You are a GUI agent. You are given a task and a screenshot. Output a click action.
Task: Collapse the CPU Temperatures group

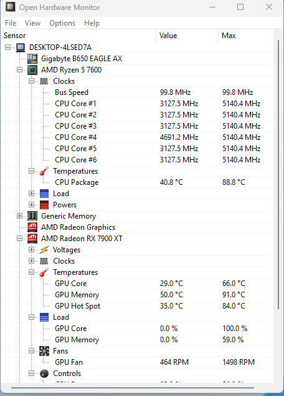pos(31,171)
